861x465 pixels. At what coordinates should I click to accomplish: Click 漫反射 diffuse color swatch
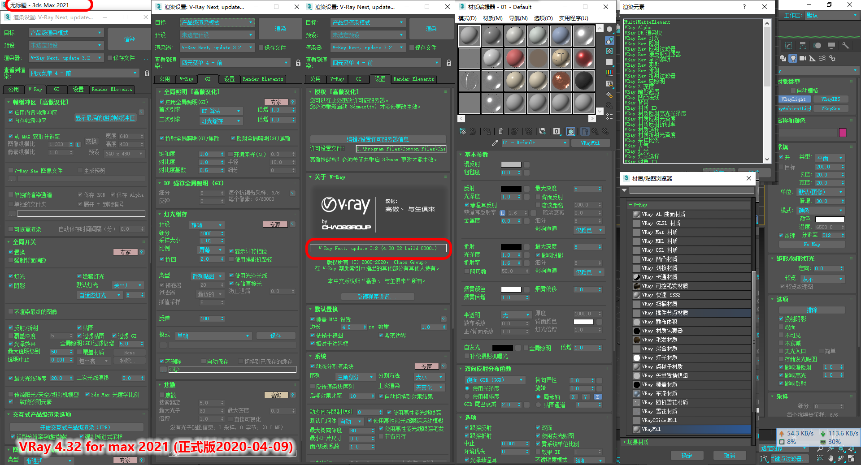click(x=511, y=164)
